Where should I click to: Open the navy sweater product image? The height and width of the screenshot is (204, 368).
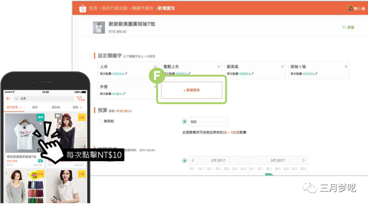(x=66, y=133)
